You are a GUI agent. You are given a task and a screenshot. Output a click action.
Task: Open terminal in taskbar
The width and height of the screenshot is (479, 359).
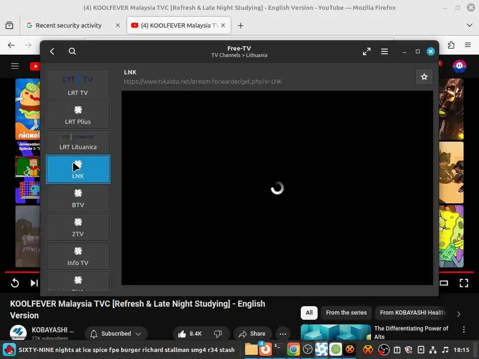pyautogui.click(x=279, y=350)
